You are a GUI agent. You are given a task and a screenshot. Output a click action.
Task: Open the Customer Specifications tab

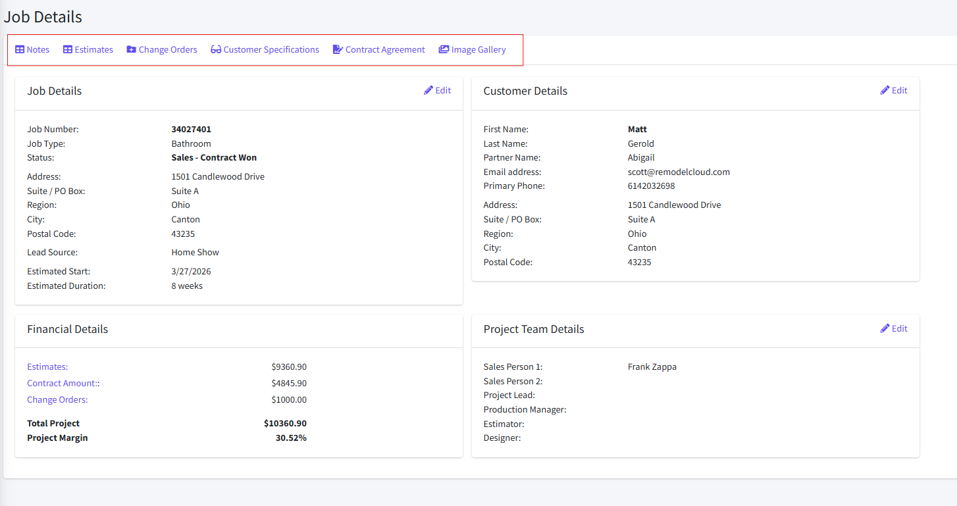tap(271, 49)
